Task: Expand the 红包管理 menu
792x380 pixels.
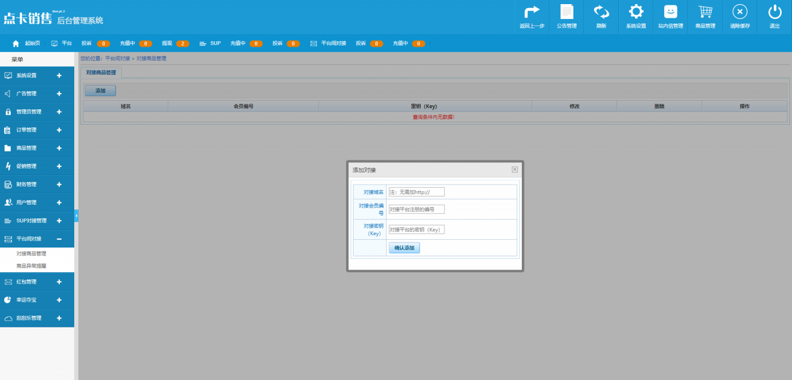Action: [x=37, y=282]
